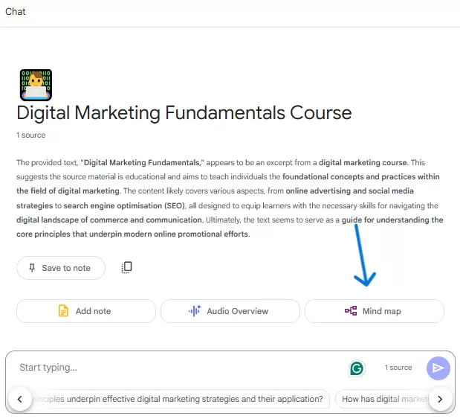This screenshot has width=460, height=419.
Task: Open the Grammarly icon in the chat box
Action: tap(357, 368)
